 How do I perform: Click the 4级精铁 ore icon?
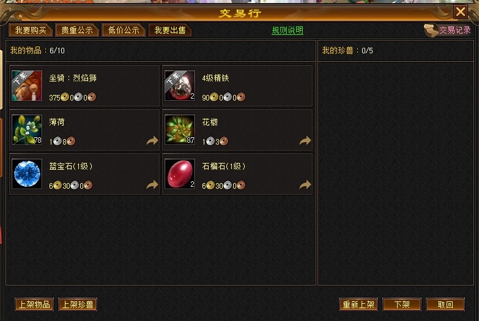[x=180, y=86]
